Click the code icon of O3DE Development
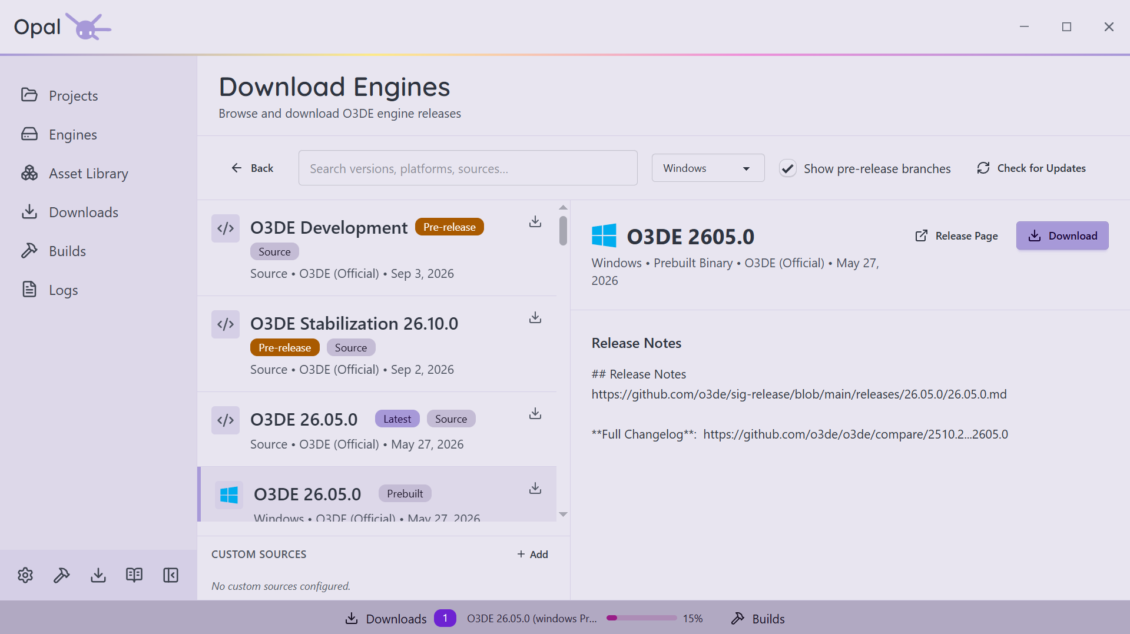 click(x=226, y=228)
